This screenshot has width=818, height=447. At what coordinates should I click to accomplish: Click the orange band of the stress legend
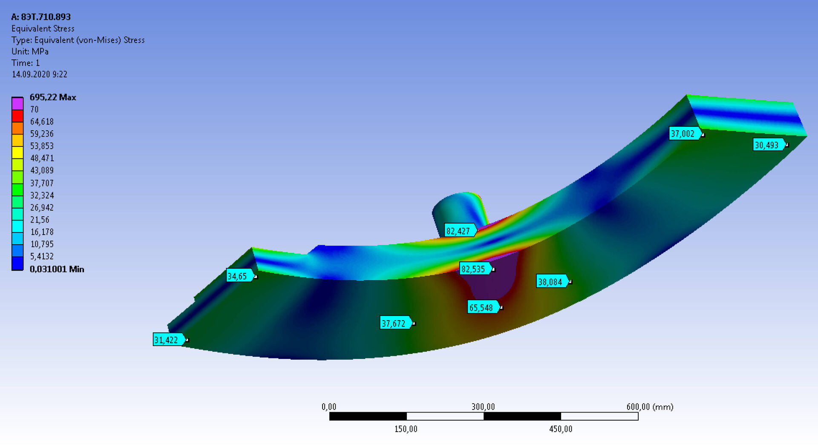tap(17, 128)
